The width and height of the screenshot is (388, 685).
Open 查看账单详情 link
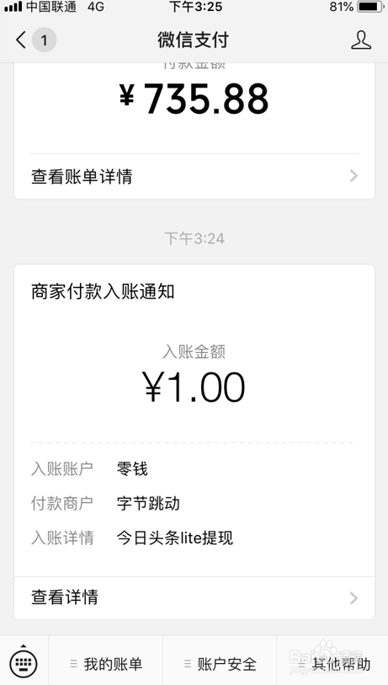pos(194,176)
